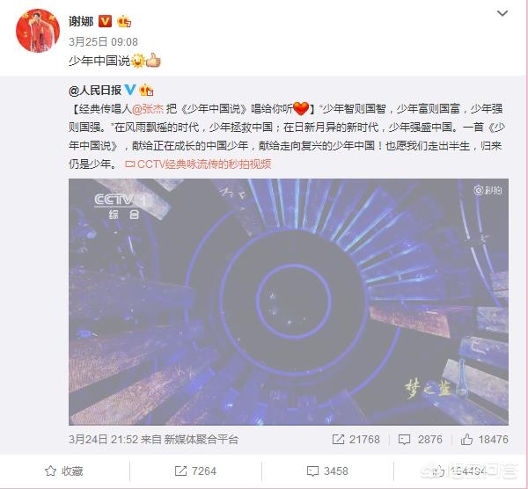Open the CCTV经典咏流传的秒拍视频 link
The image size is (528, 489).
coord(198,164)
